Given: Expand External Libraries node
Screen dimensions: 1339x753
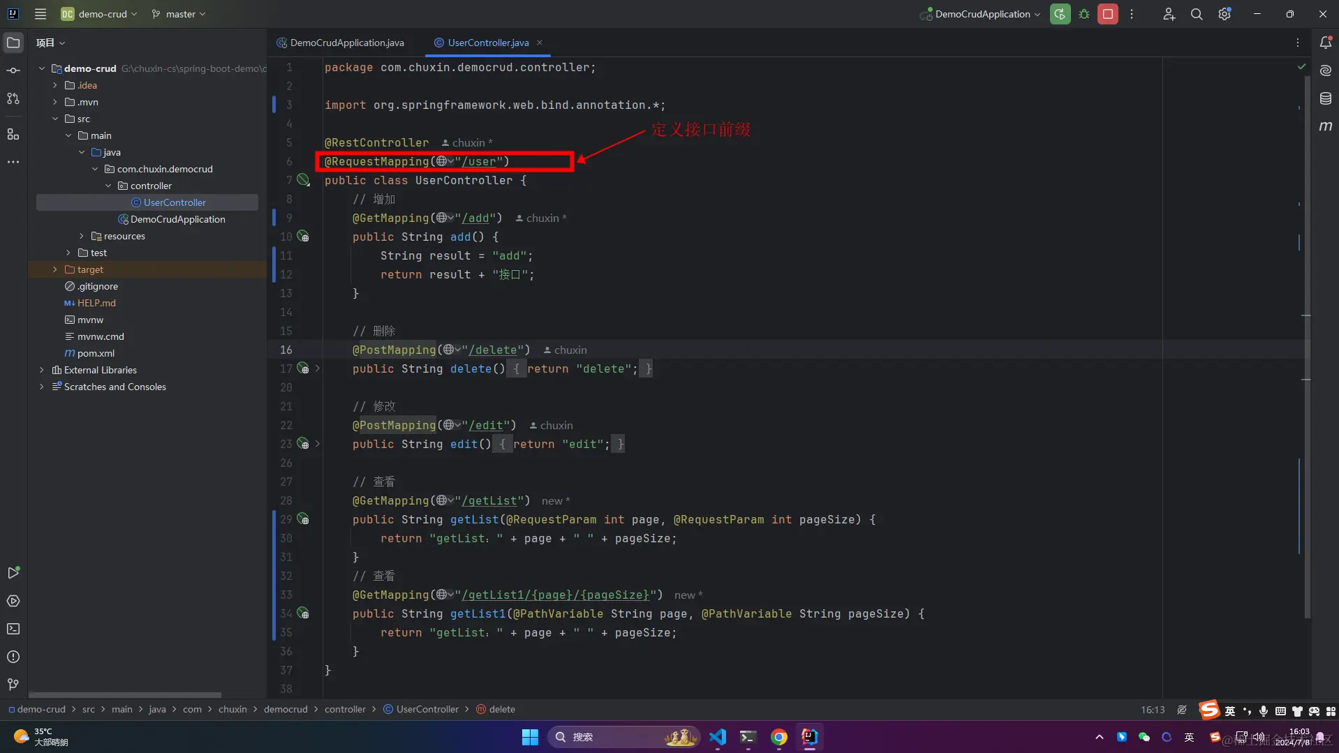Looking at the screenshot, I should coord(42,370).
